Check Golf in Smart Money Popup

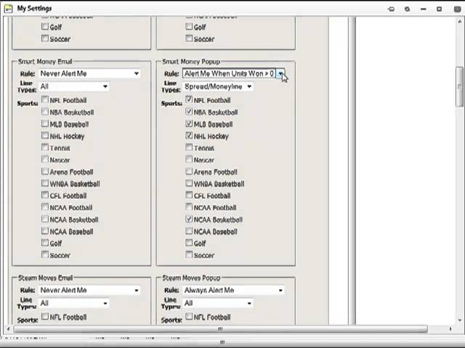pyautogui.click(x=189, y=243)
